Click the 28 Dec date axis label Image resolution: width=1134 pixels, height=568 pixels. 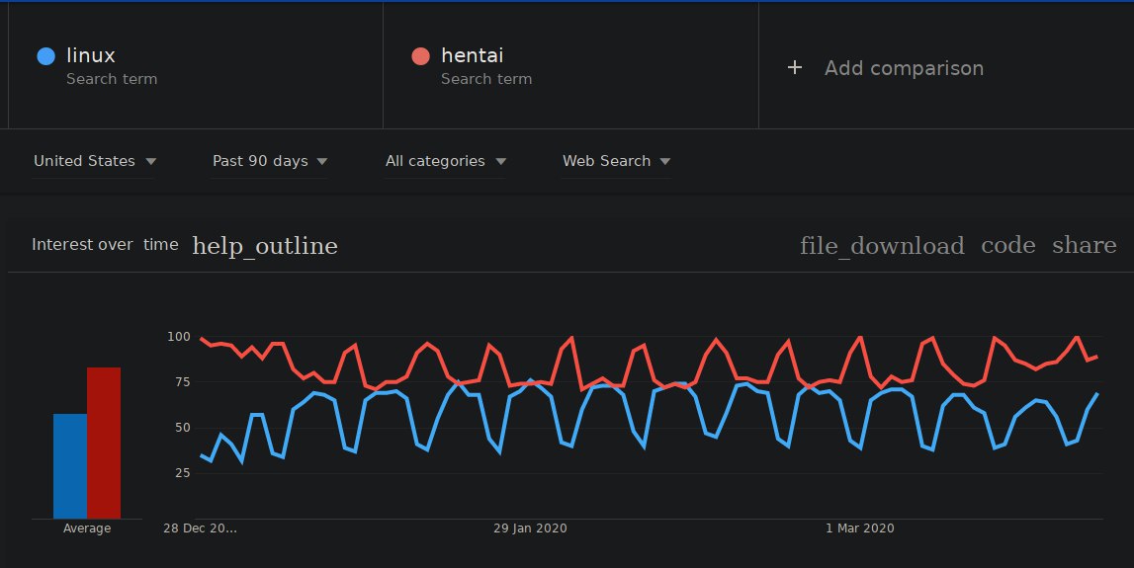click(x=200, y=528)
